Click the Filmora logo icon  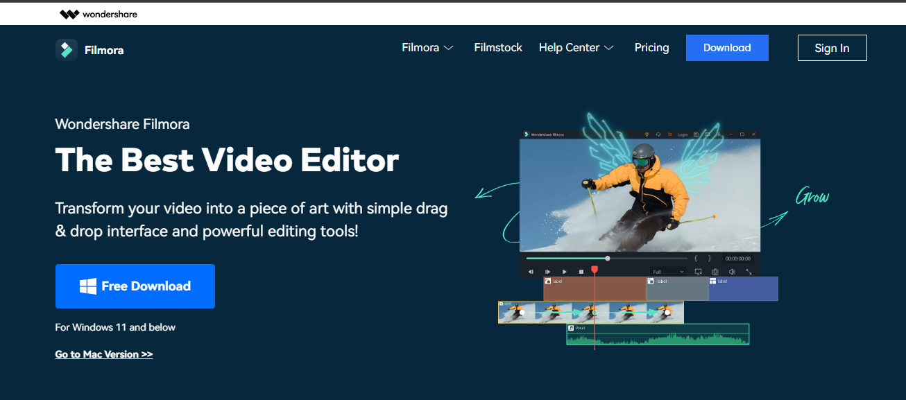(67, 50)
